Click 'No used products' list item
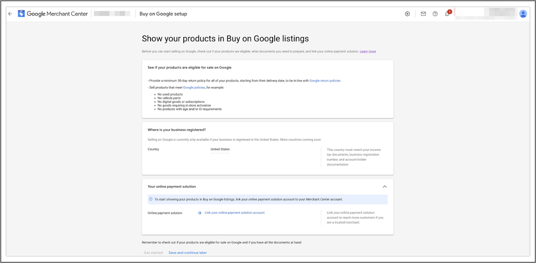Image resolution: width=536 pixels, height=263 pixels. [170, 94]
